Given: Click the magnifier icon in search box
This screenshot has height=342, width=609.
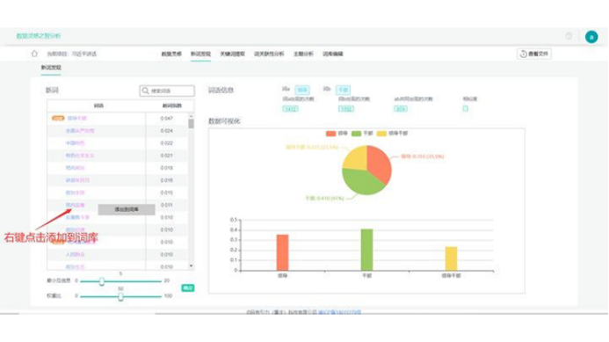Looking at the screenshot, I should point(145,91).
